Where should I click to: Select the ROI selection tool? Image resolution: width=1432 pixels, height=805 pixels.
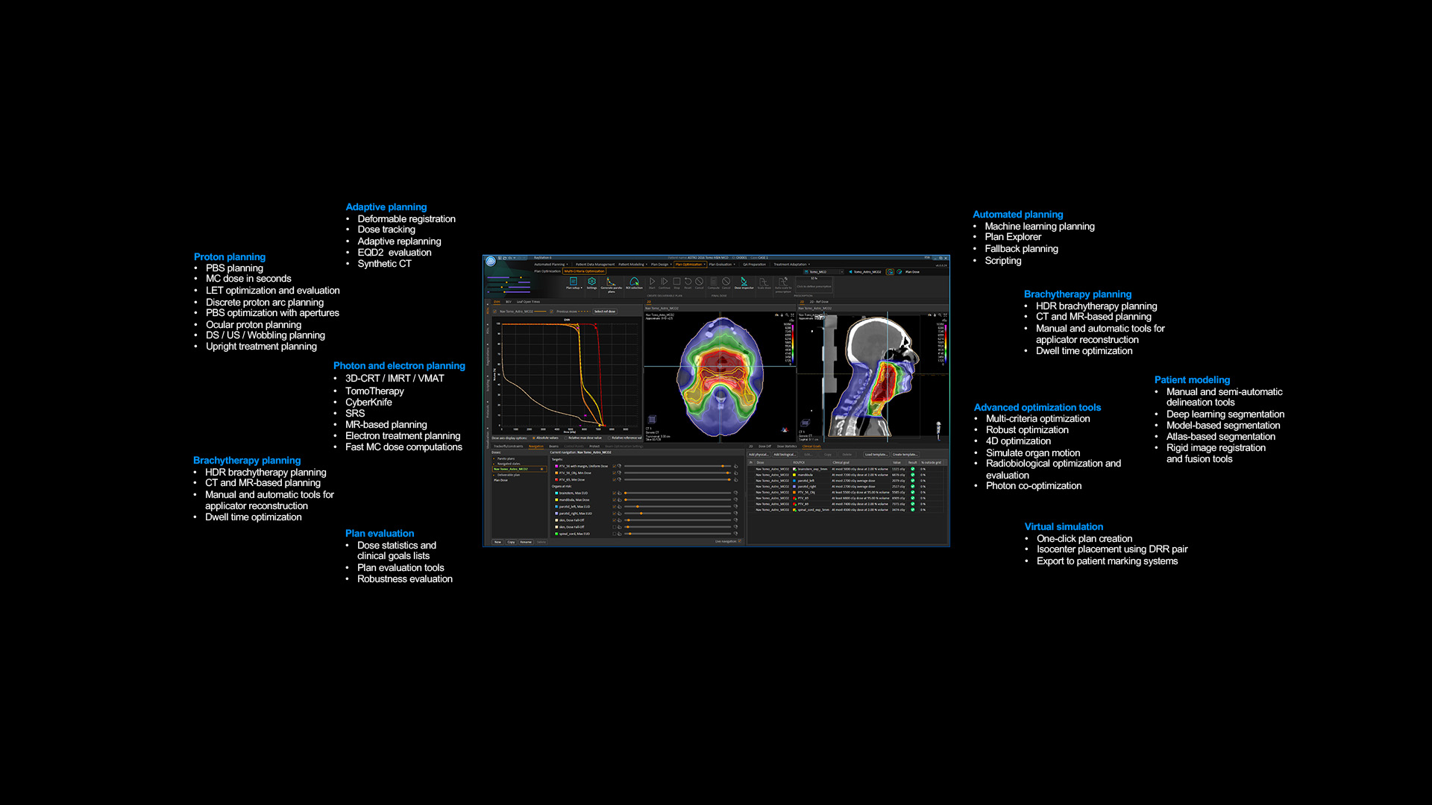click(x=634, y=282)
